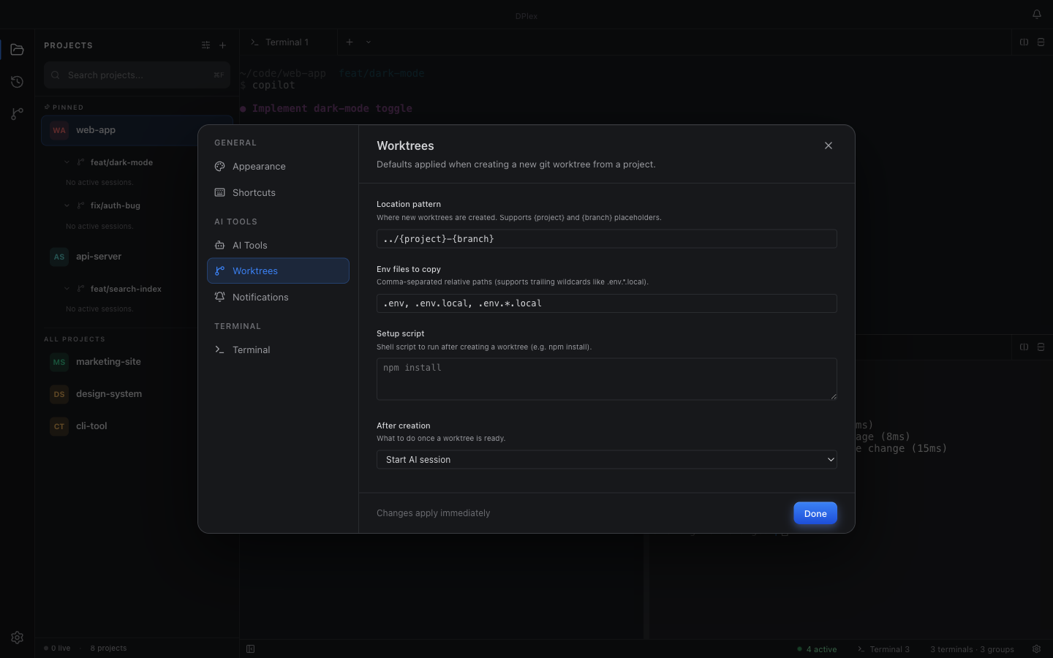Open Terminal settings section
Viewport: 1053px width, 658px height.
278,350
